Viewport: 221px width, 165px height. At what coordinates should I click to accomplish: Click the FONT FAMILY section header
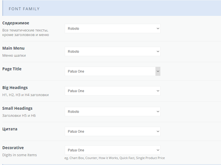click(24, 9)
